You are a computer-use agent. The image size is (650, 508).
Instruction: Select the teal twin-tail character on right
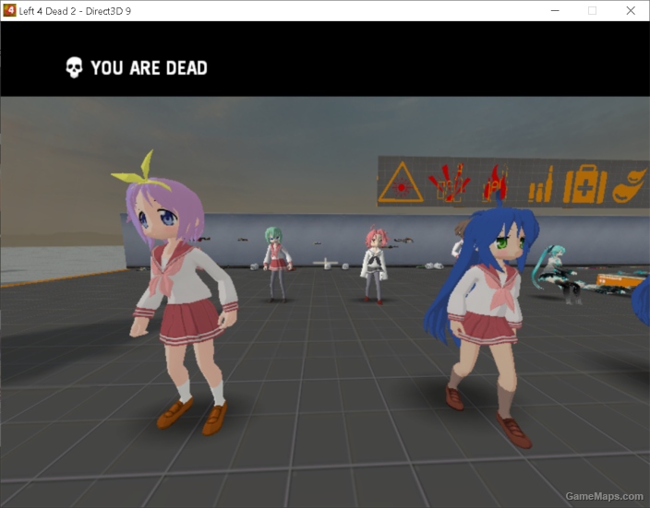click(558, 274)
